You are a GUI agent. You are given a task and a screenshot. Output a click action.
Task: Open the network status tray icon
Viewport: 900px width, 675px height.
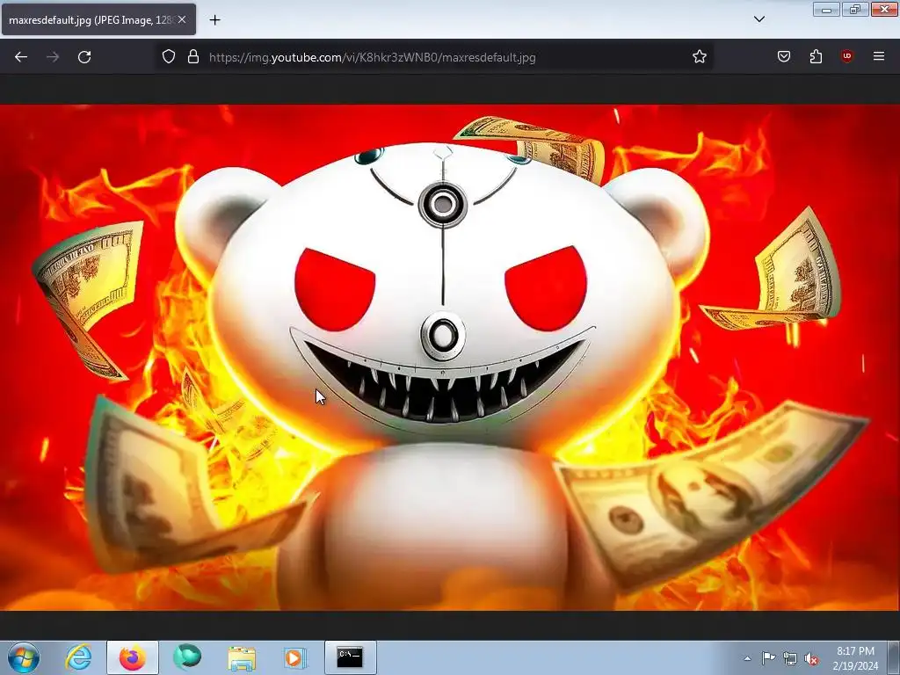[x=790, y=658]
